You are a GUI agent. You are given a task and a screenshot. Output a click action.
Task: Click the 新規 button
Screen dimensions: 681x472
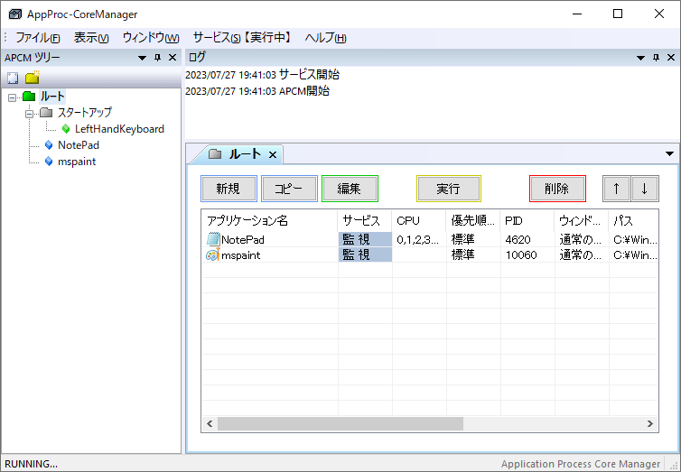(x=229, y=189)
